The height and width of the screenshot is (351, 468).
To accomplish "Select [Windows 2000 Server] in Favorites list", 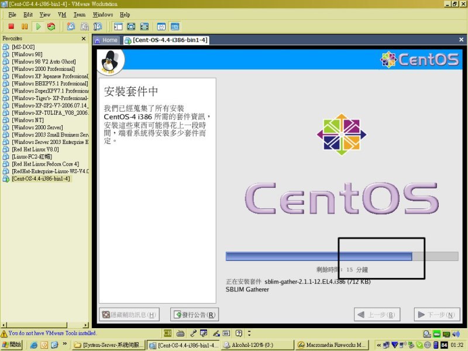I will point(37,128).
